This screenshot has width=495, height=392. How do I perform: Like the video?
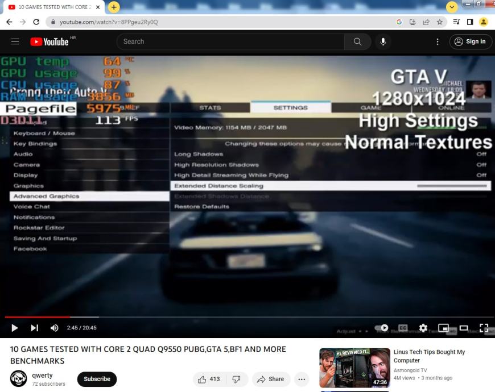point(208,379)
